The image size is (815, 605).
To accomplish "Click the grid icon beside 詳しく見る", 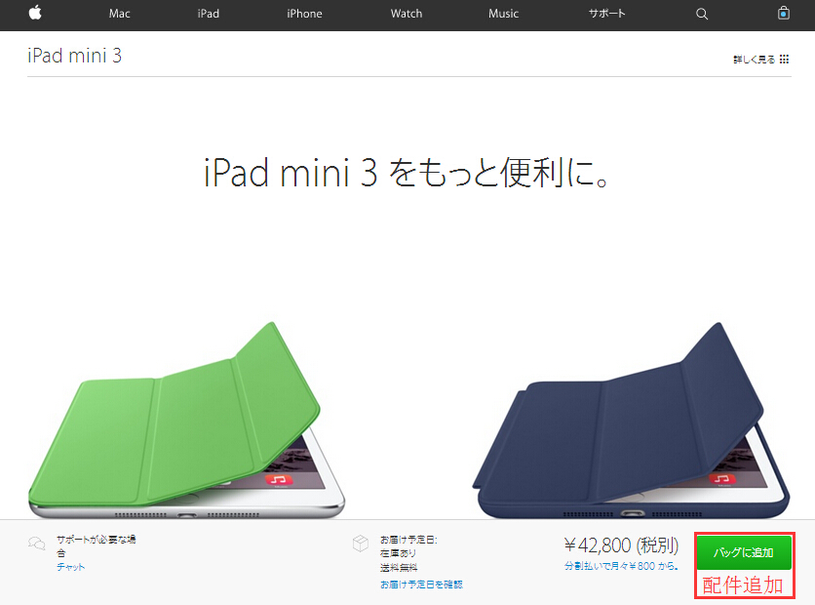I will click(x=785, y=60).
